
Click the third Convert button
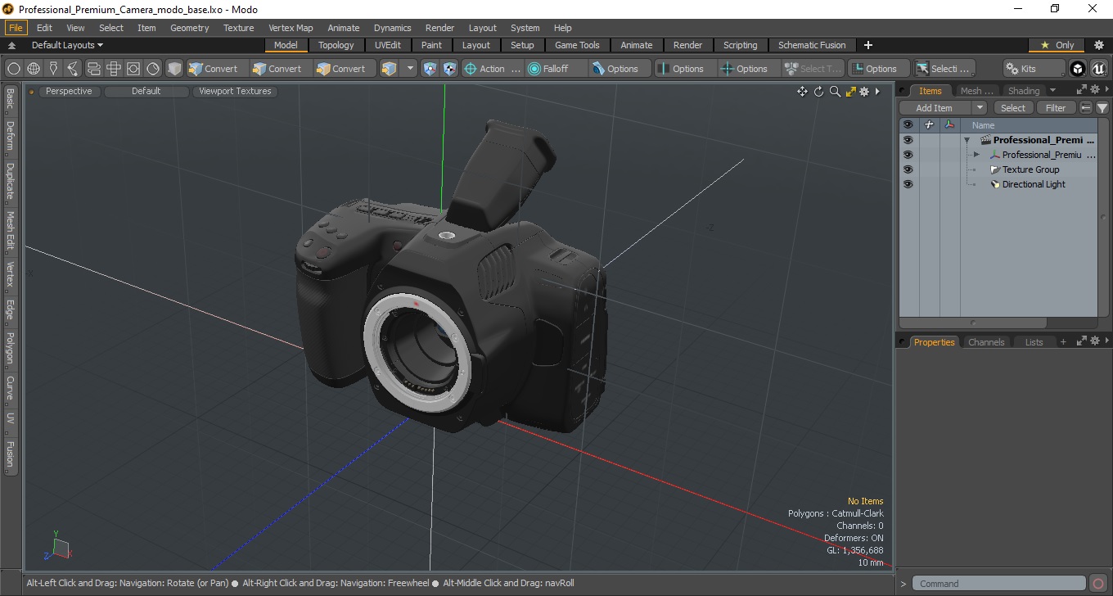[345, 69]
